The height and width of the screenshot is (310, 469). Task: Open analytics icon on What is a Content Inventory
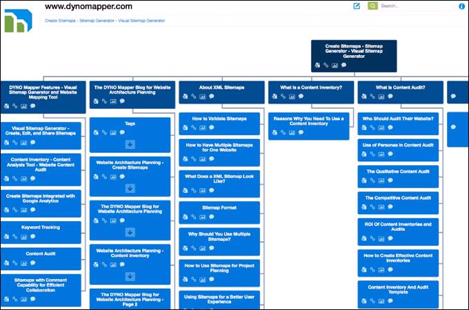pyautogui.click(x=292, y=96)
